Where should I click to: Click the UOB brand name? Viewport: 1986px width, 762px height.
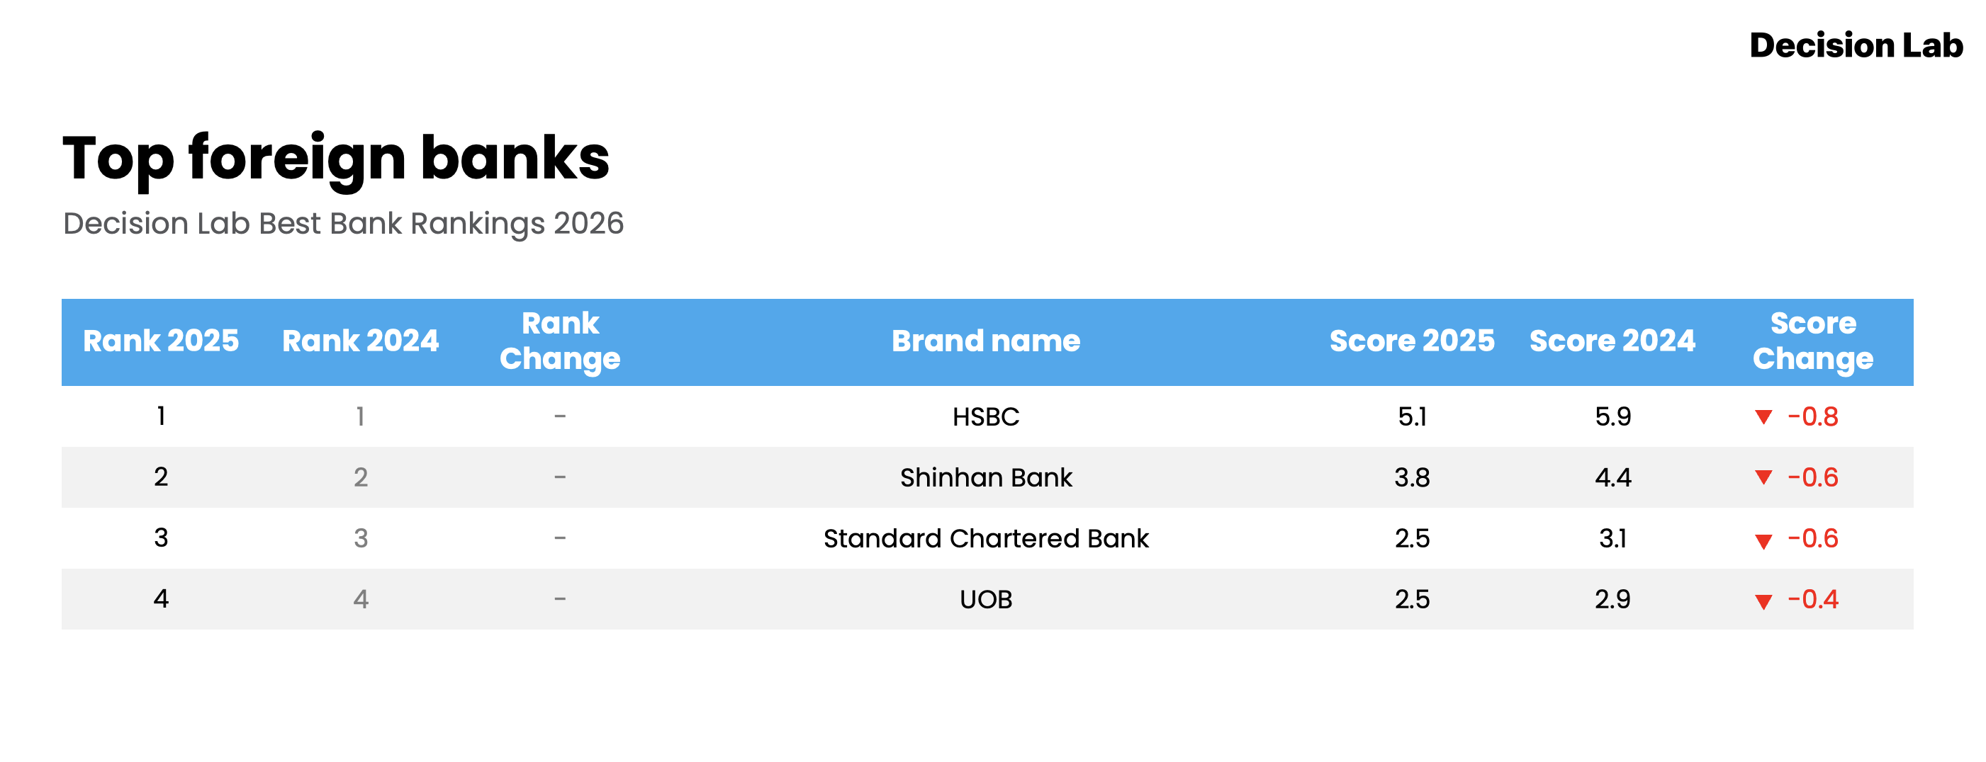985,599
